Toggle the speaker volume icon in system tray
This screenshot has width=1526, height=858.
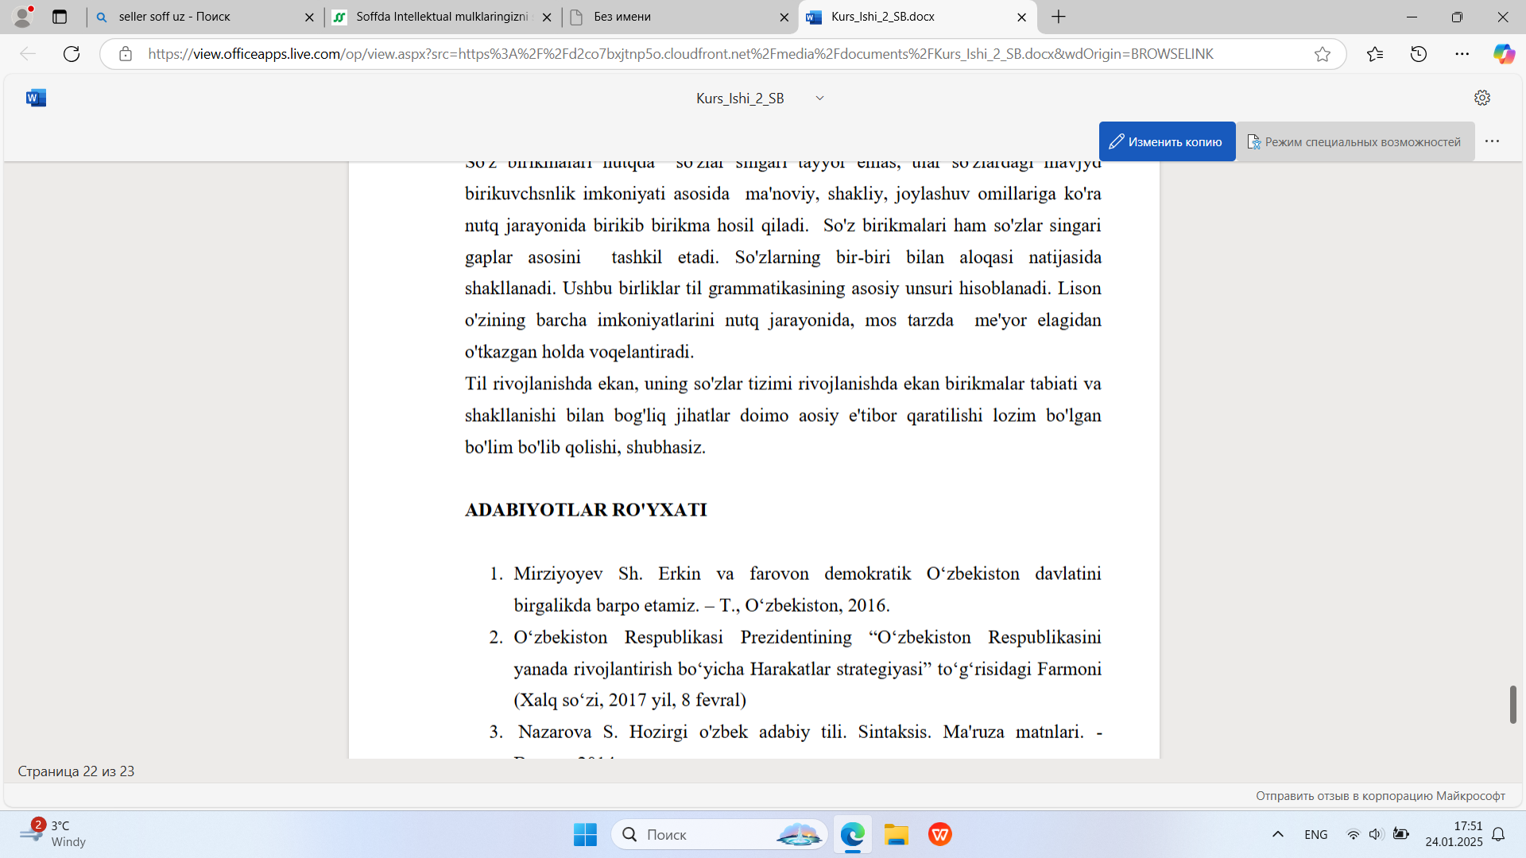coord(1377,834)
